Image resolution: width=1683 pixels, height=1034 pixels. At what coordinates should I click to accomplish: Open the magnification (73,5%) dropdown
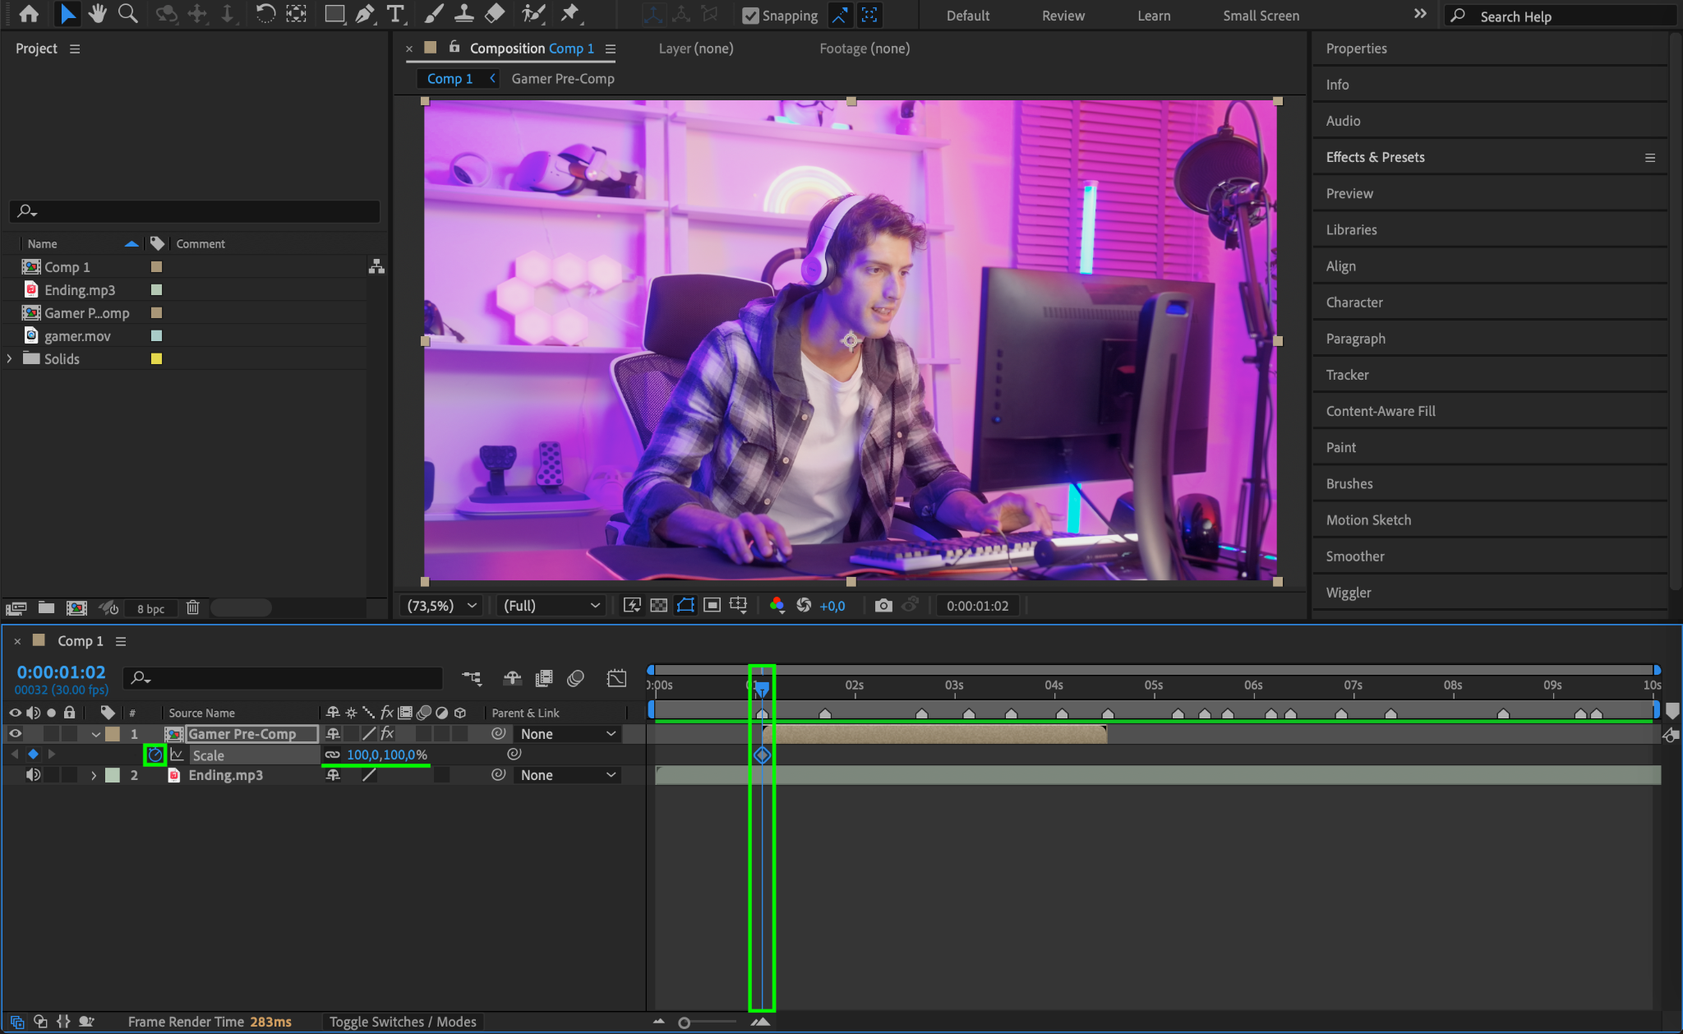pos(441,606)
